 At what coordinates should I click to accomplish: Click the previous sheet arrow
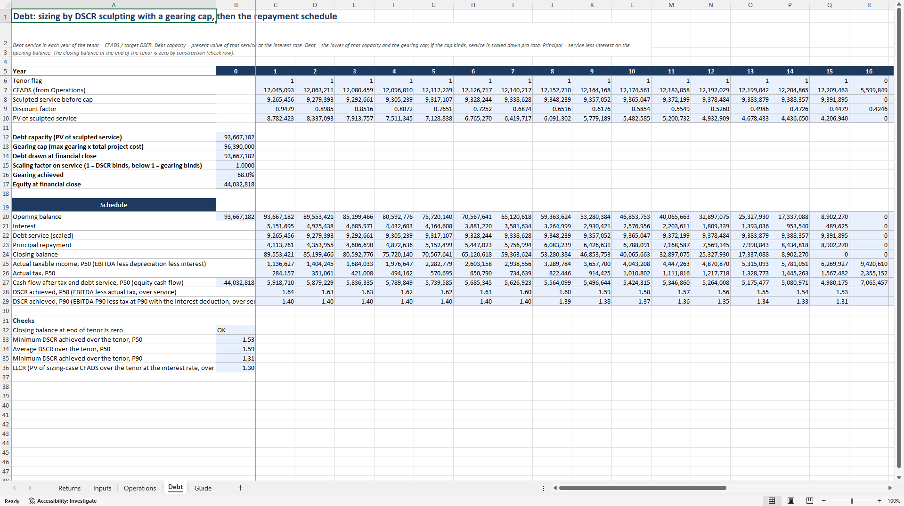[15, 488]
